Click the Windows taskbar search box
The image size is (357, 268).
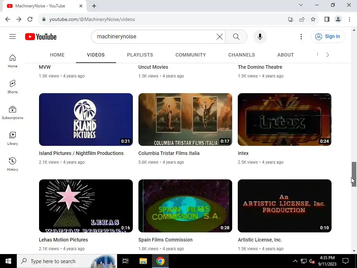coord(67,261)
